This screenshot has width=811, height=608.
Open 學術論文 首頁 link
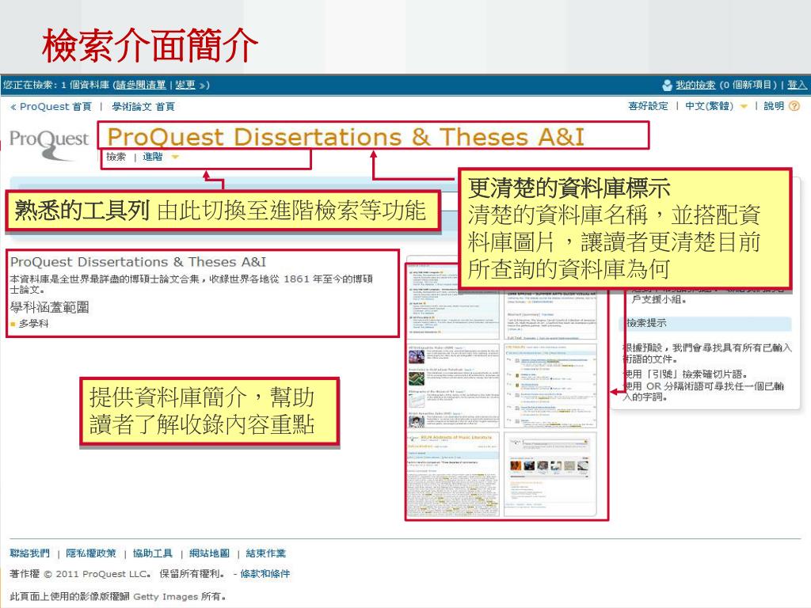(143, 107)
